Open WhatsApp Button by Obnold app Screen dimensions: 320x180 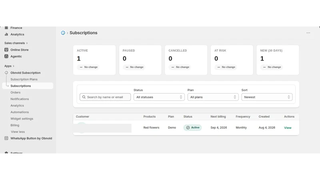pyautogui.click(x=31, y=138)
